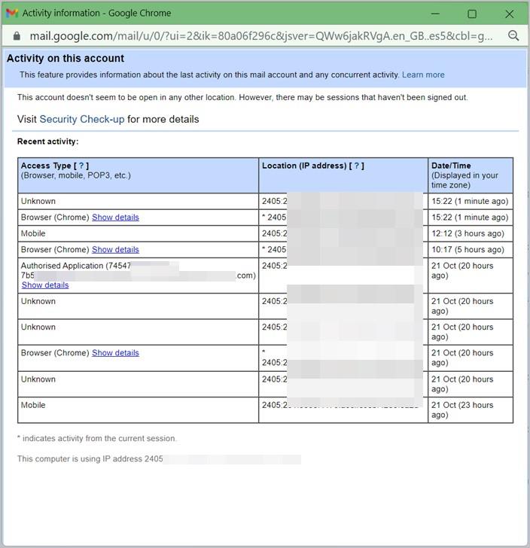Screen dimensions: 530x548
Task: Close the Activity information window
Action: tap(510, 14)
